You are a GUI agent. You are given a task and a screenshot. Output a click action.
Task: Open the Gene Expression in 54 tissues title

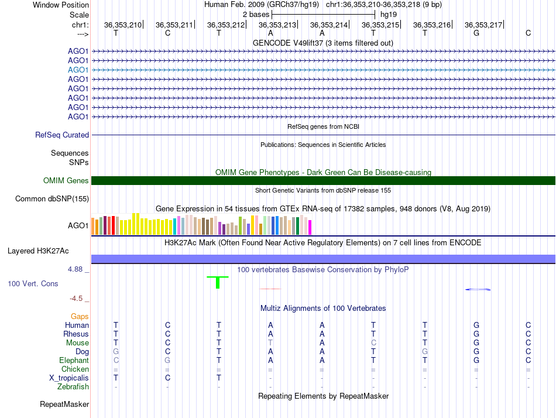pos(323,208)
